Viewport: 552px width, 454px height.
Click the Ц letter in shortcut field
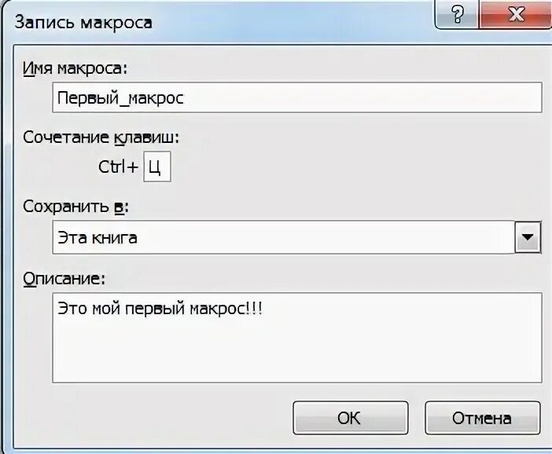(155, 167)
